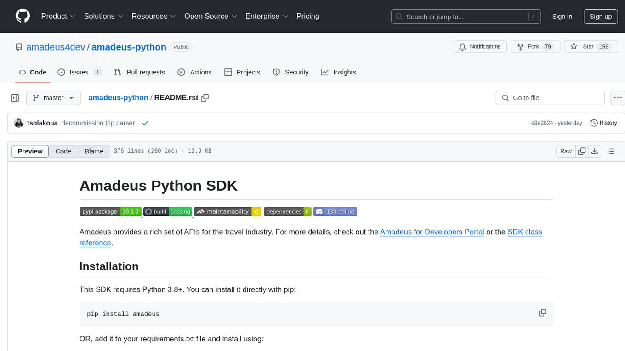This screenshot has height=351, width=625.
Task: Expand the Resources menu
Action: click(x=153, y=16)
